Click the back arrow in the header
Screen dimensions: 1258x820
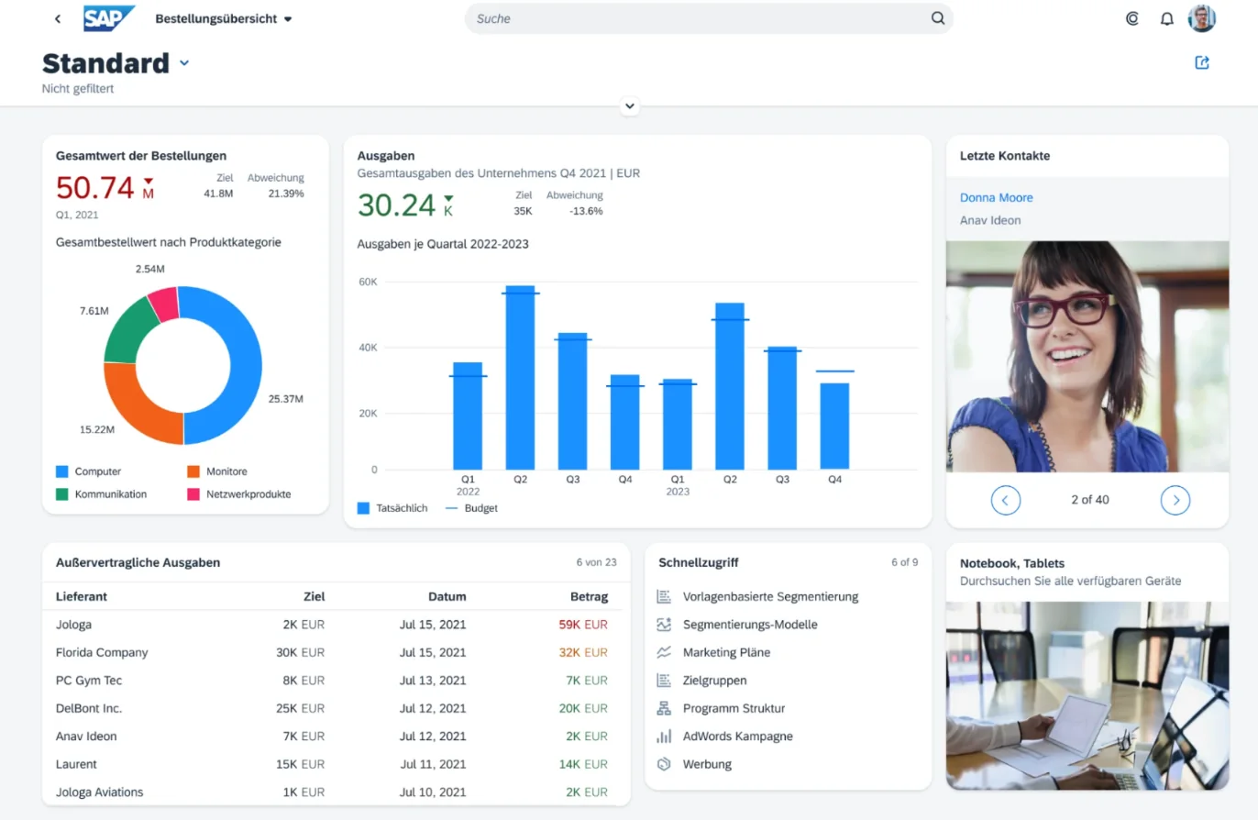click(x=58, y=18)
